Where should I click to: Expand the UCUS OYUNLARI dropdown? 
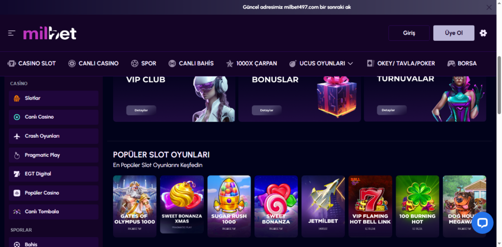click(x=321, y=63)
